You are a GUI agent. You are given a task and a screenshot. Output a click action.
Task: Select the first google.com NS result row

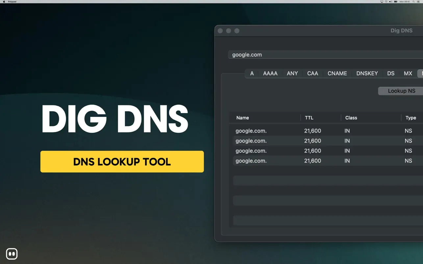point(296,131)
